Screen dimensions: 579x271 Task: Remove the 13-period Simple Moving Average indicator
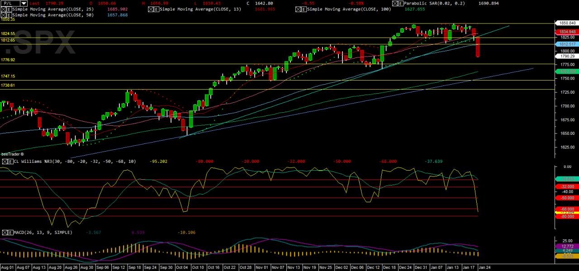[151, 9]
